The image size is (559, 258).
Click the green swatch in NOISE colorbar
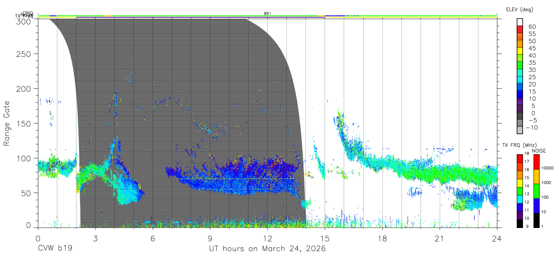tap(536, 190)
